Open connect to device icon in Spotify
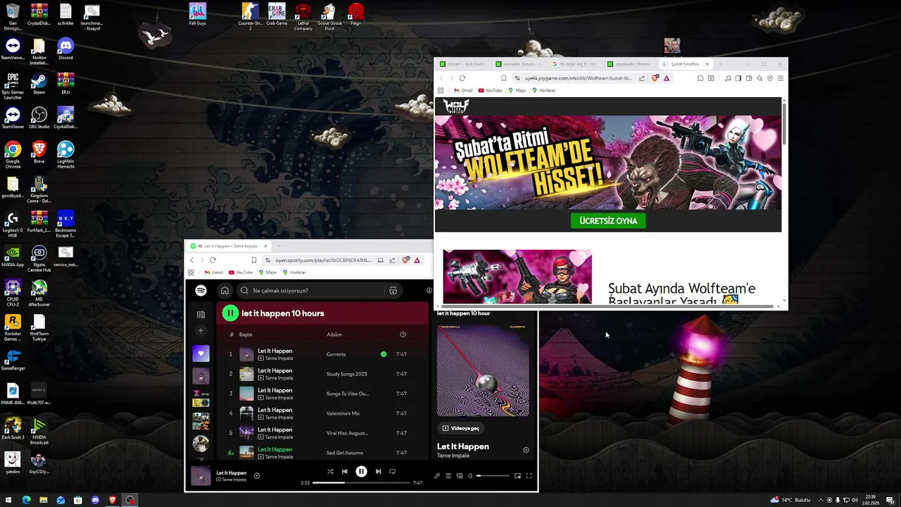This screenshot has height=507, width=901. [x=460, y=476]
